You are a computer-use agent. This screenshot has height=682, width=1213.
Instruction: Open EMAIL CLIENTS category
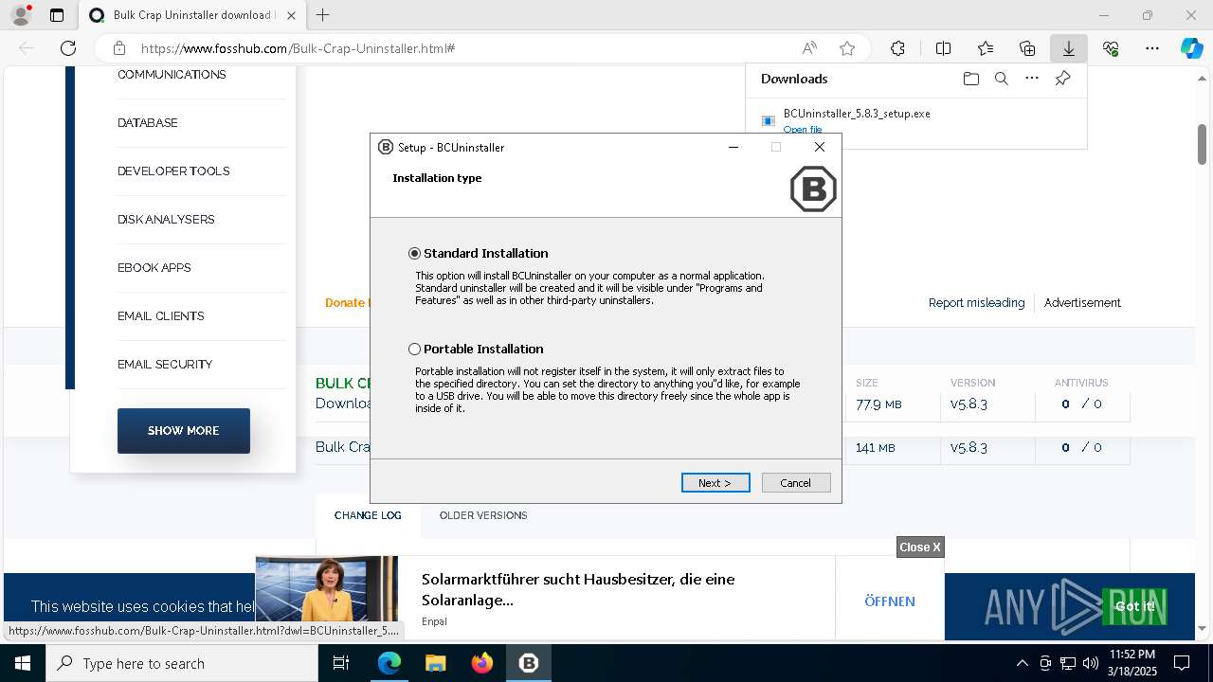[161, 316]
